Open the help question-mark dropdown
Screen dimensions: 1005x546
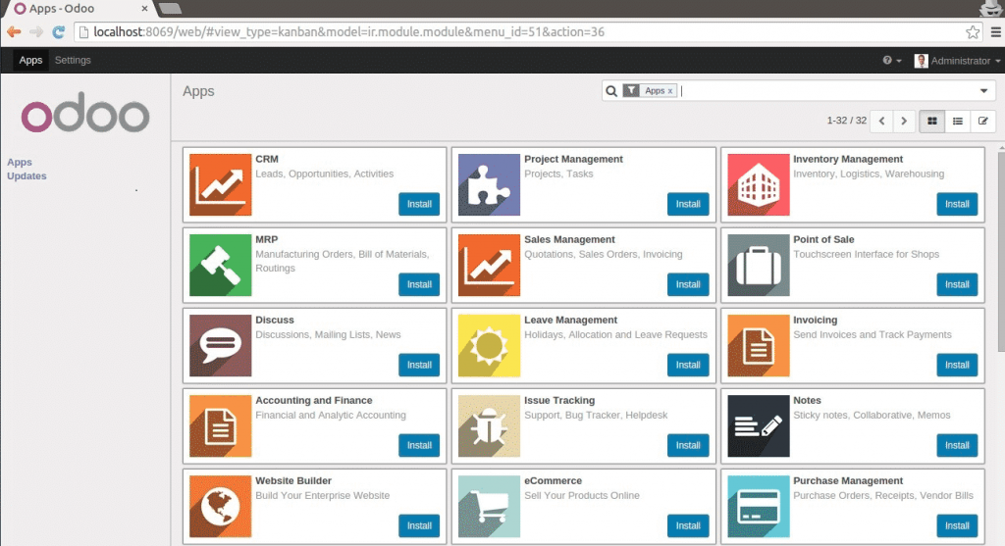891,60
